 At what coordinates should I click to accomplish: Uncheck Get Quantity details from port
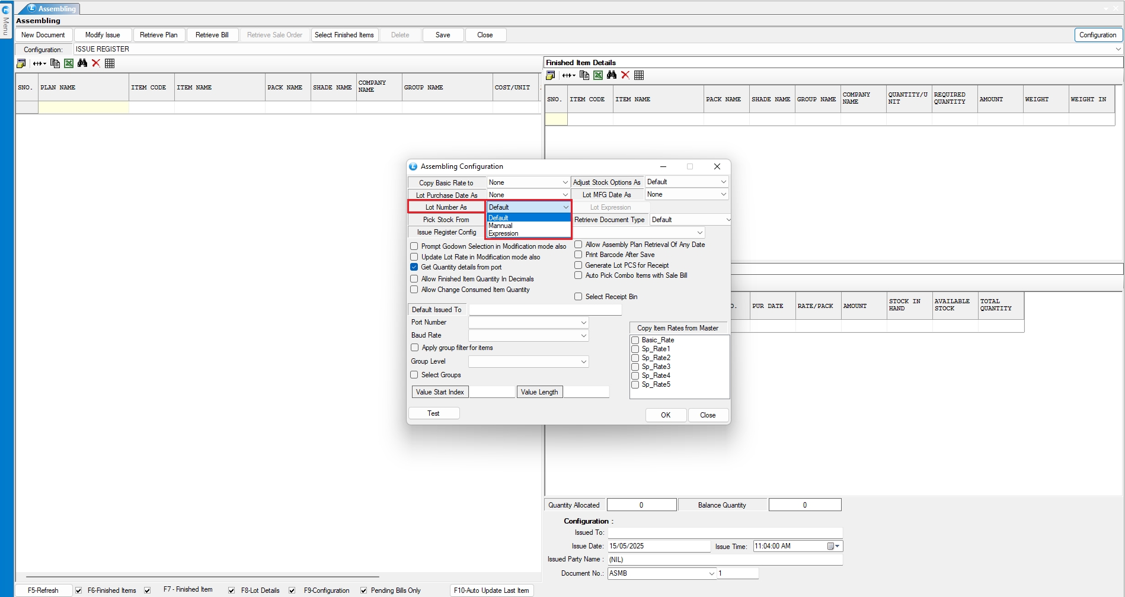(414, 267)
